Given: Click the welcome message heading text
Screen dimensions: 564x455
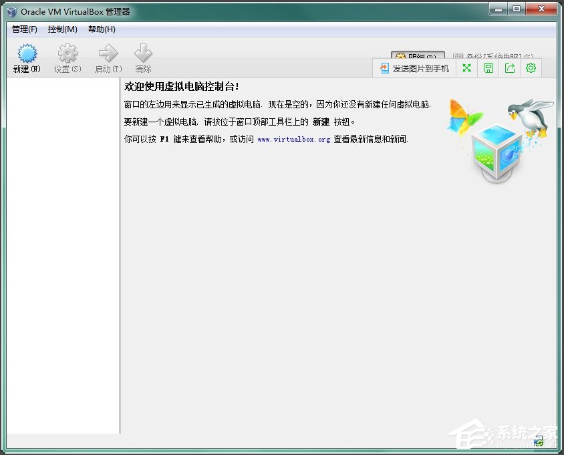Looking at the screenshot, I should click(182, 86).
